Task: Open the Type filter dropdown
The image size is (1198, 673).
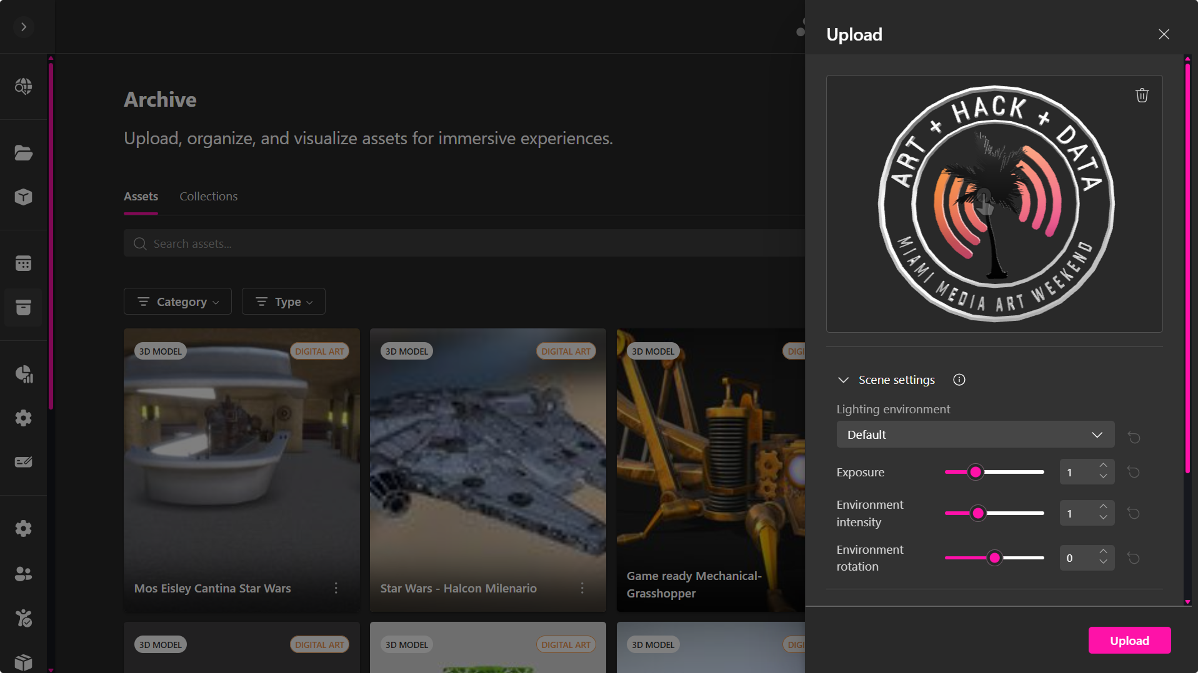Action: coord(284,302)
